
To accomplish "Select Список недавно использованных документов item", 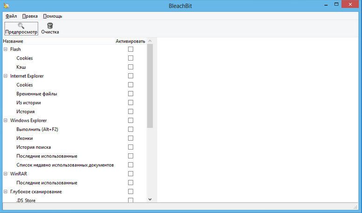I will pyautogui.click(x=65, y=165).
